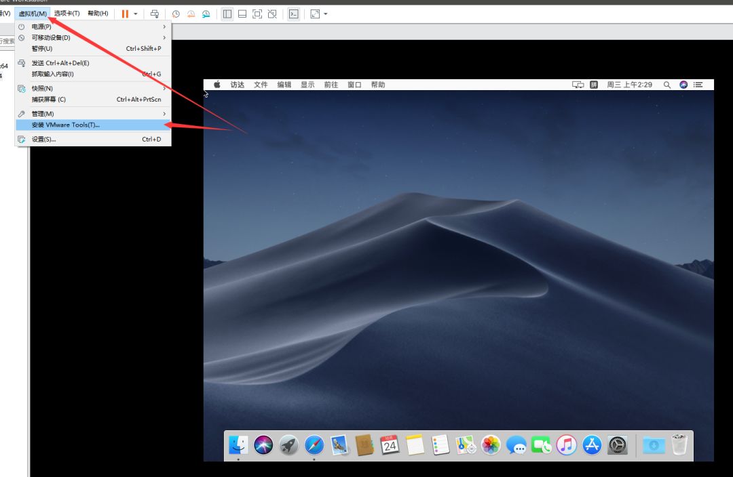Image resolution: width=733 pixels, height=477 pixels.
Task: Expand the 电源(P) submenu
Action: pos(94,26)
